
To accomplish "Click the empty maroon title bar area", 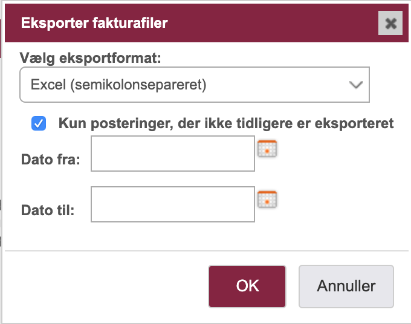I will pos(273,23).
